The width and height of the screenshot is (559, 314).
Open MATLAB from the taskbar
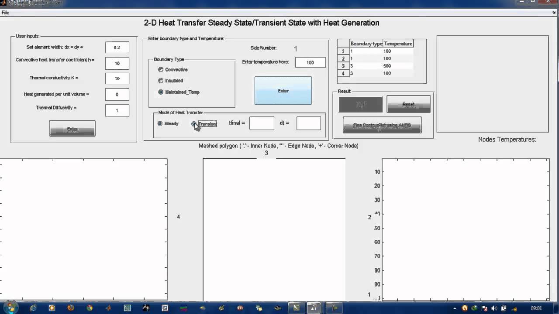tap(108, 308)
